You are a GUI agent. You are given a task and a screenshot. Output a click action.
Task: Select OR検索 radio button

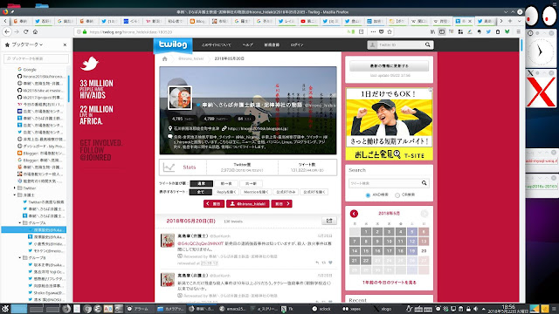pos(397,195)
